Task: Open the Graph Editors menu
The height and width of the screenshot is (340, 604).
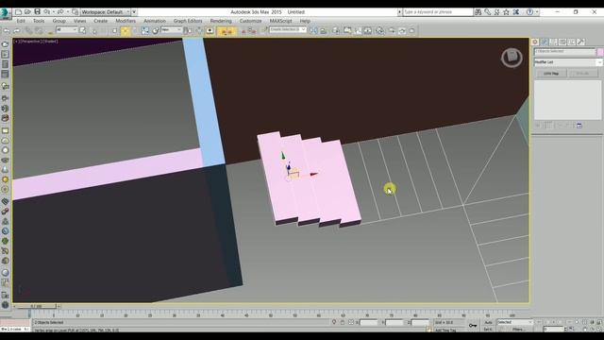Action: 188,21
